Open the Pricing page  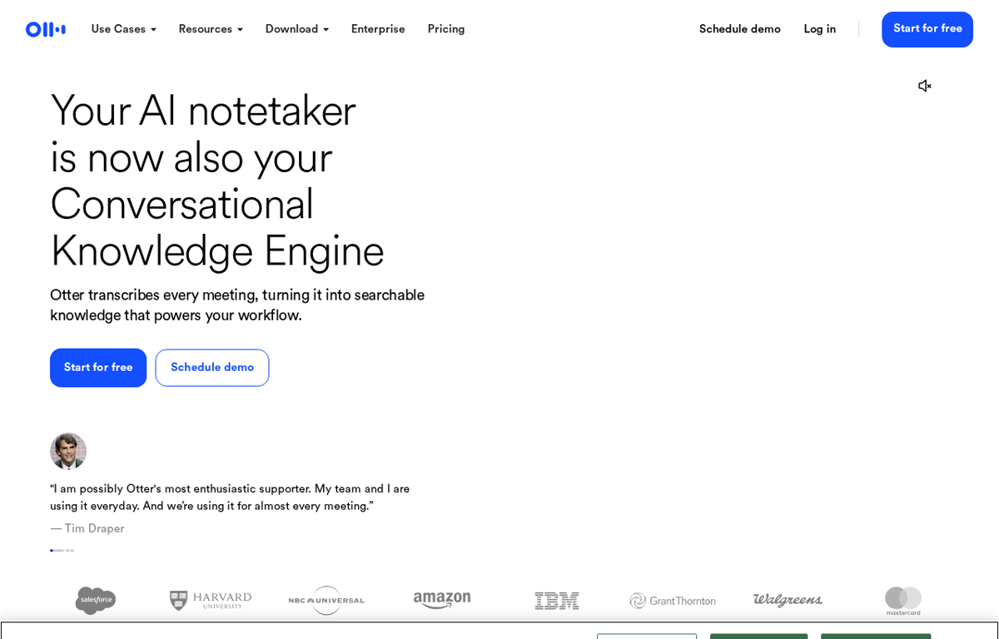pos(446,29)
